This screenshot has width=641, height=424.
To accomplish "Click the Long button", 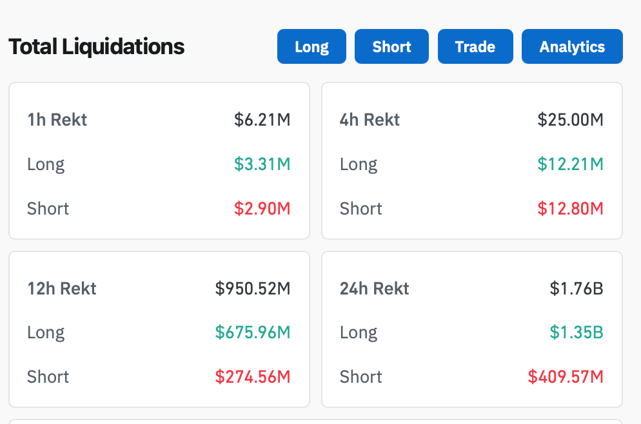I will pyautogui.click(x=311, y=47).
